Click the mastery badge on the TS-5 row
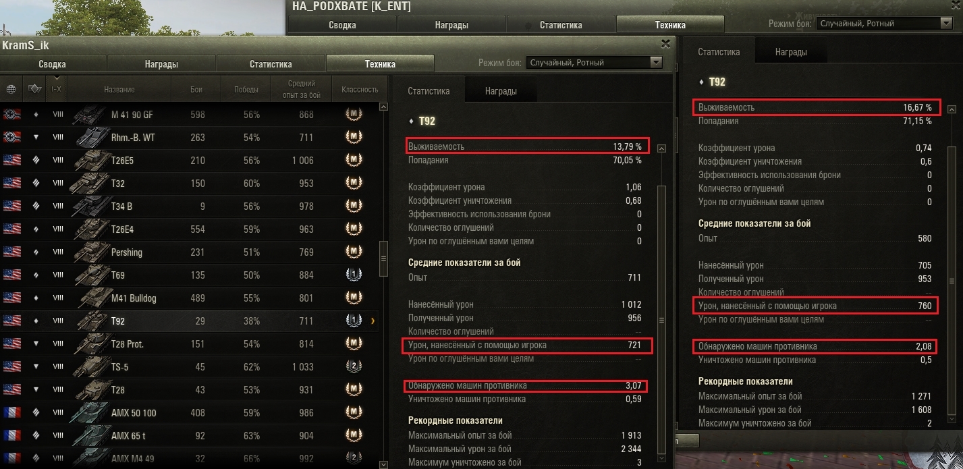This screenshot has height=469, width=963. [x=354, y=367]
